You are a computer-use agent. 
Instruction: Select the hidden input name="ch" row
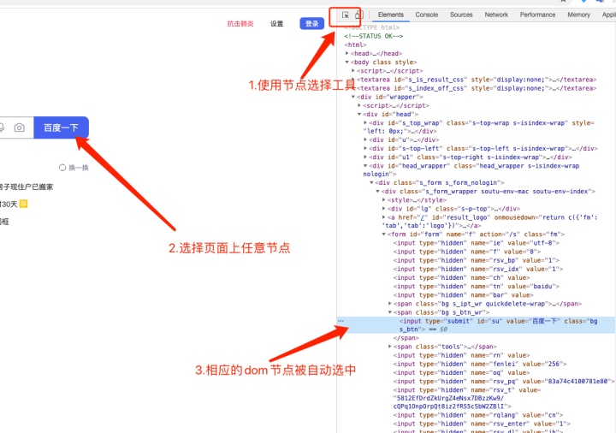pyautogui.click(x=461, y=277)
